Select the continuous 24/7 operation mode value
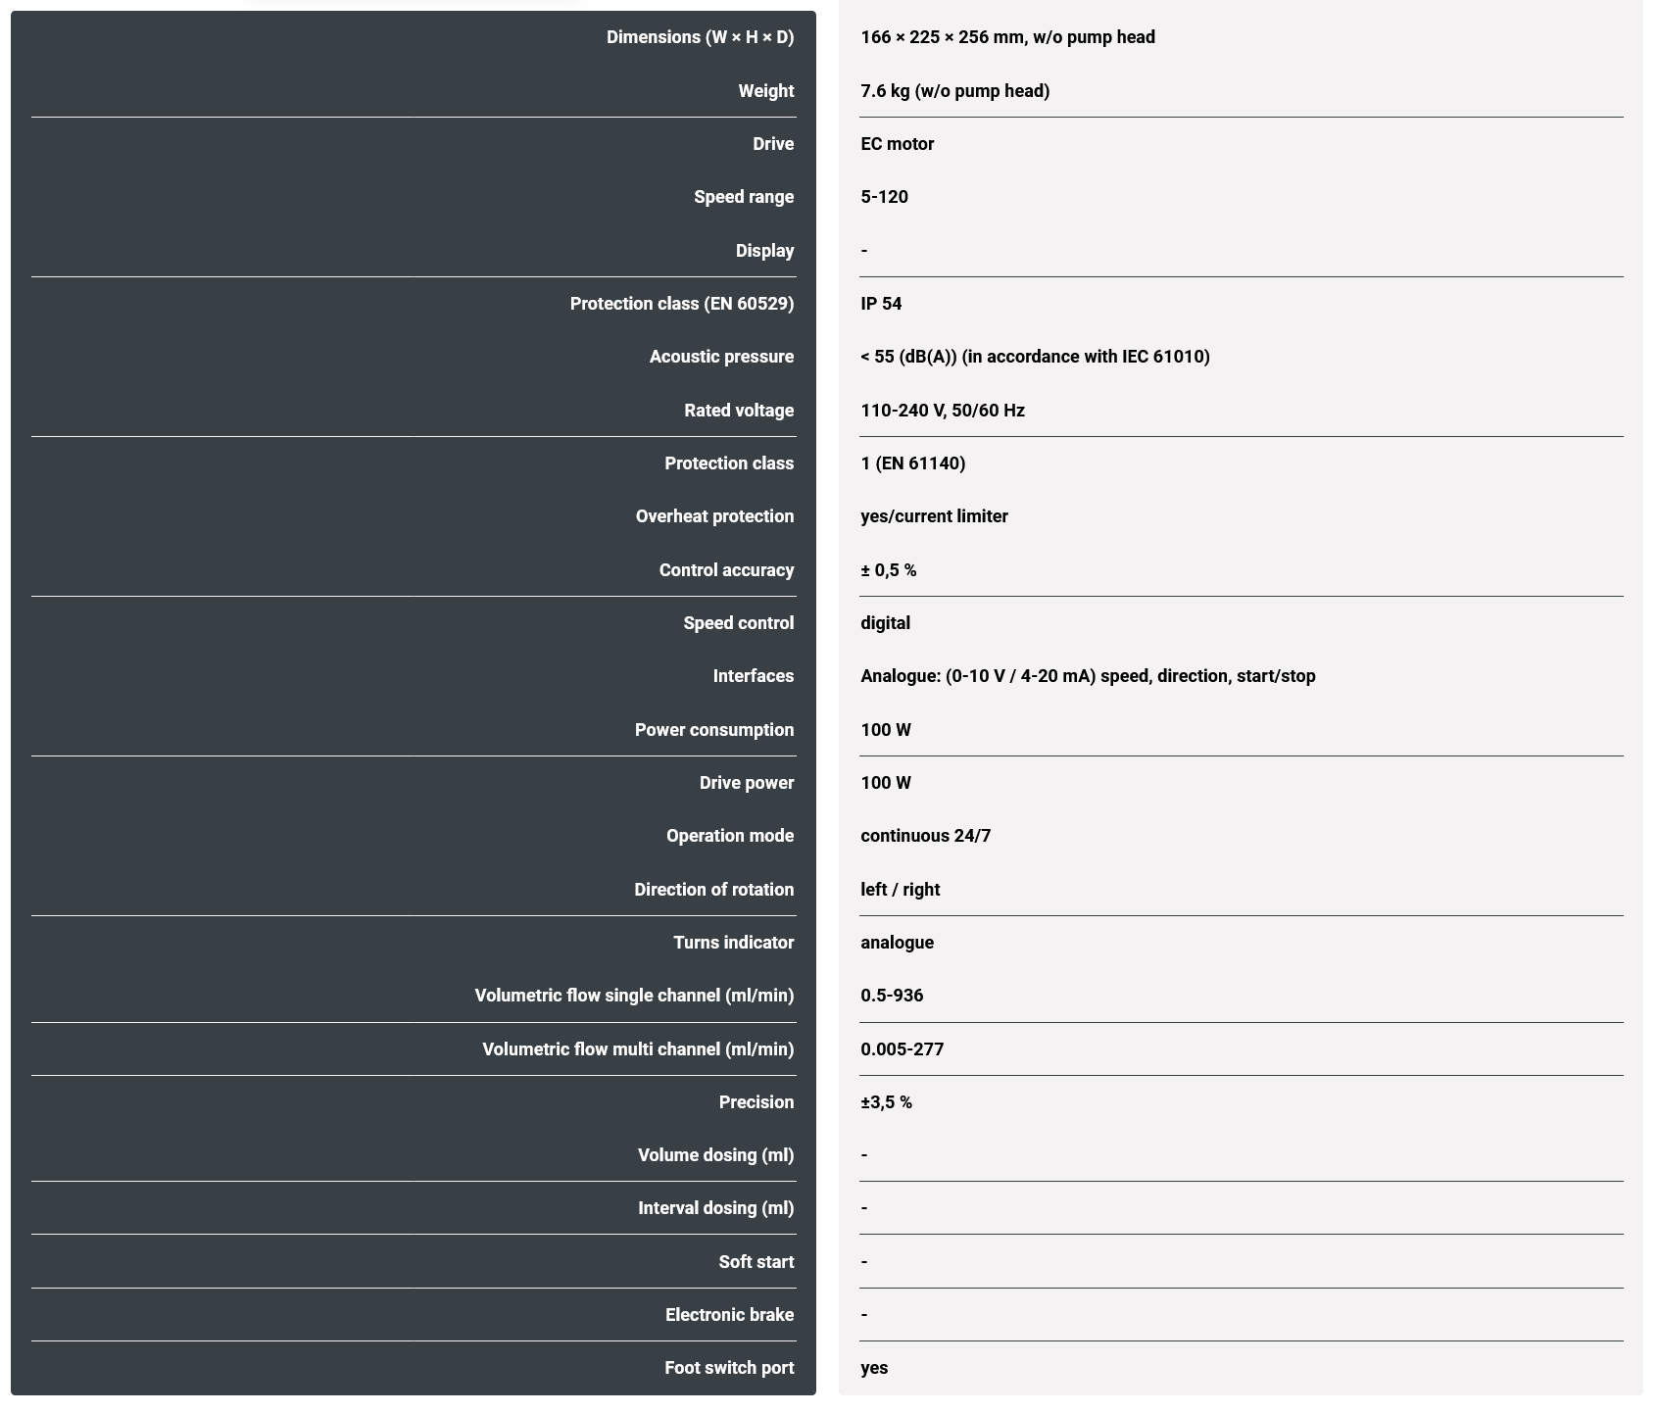 (x=925, y=836)
